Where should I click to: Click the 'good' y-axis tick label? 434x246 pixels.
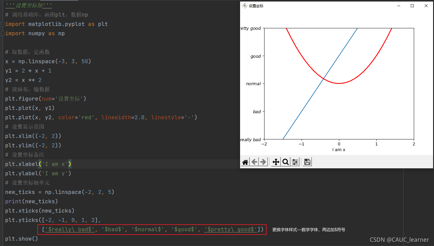pyautogui.click(x=256, y=56)
